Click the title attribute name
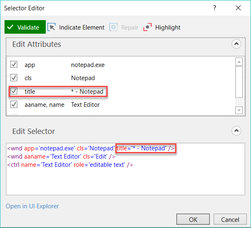This screenshot has width=251, height=228. click(x=30, y=92)
